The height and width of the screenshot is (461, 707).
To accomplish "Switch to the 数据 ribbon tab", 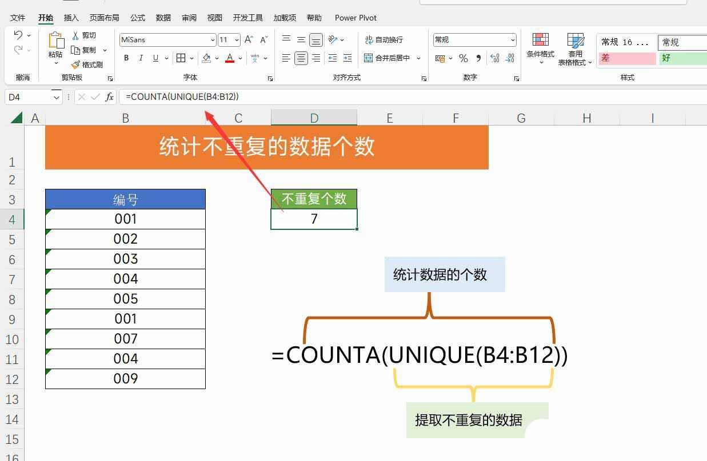I will 163,18.
